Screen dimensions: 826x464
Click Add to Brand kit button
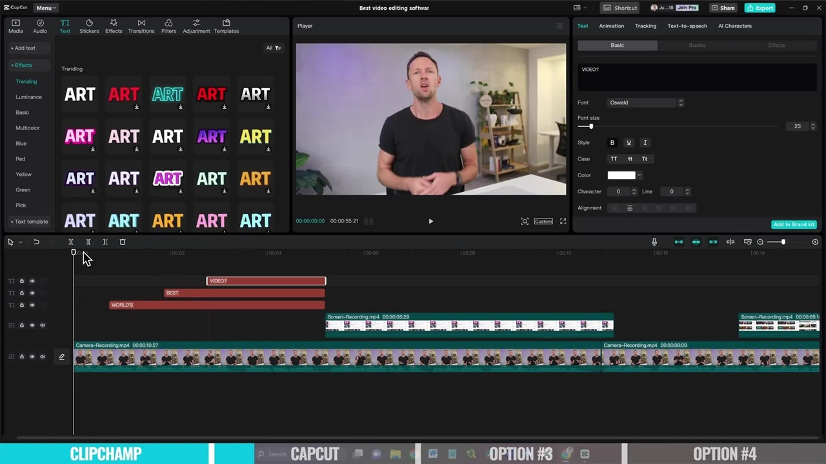794,224
